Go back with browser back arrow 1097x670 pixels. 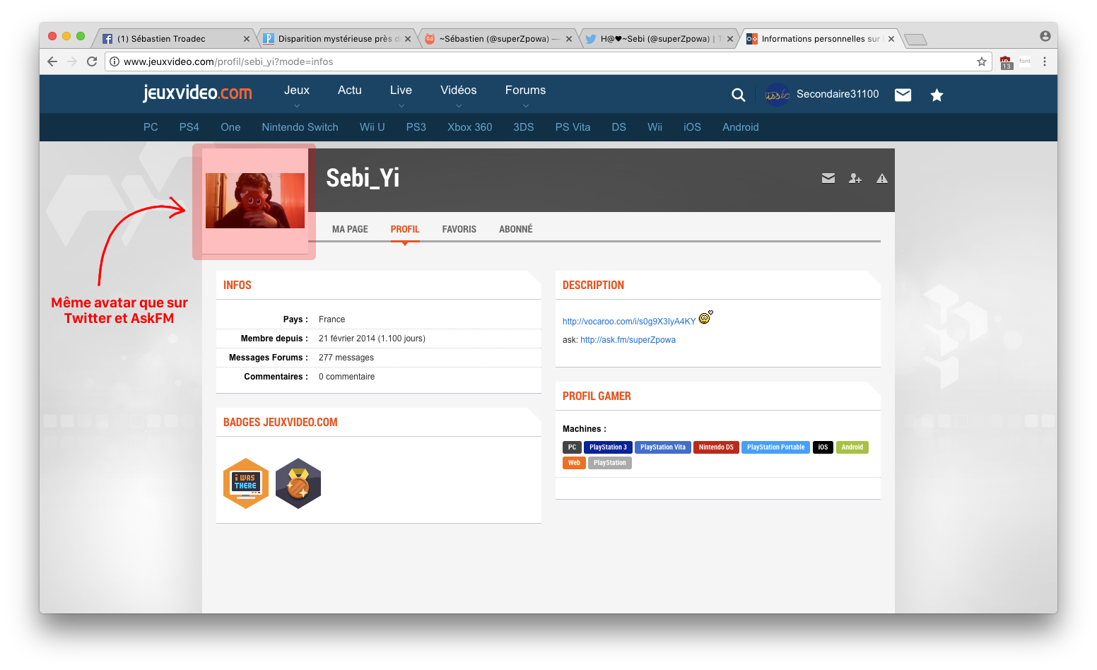[x=52, y=61]
